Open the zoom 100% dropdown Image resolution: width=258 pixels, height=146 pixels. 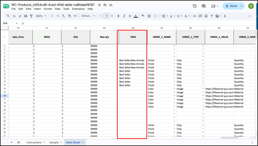(x=41, y=16)
